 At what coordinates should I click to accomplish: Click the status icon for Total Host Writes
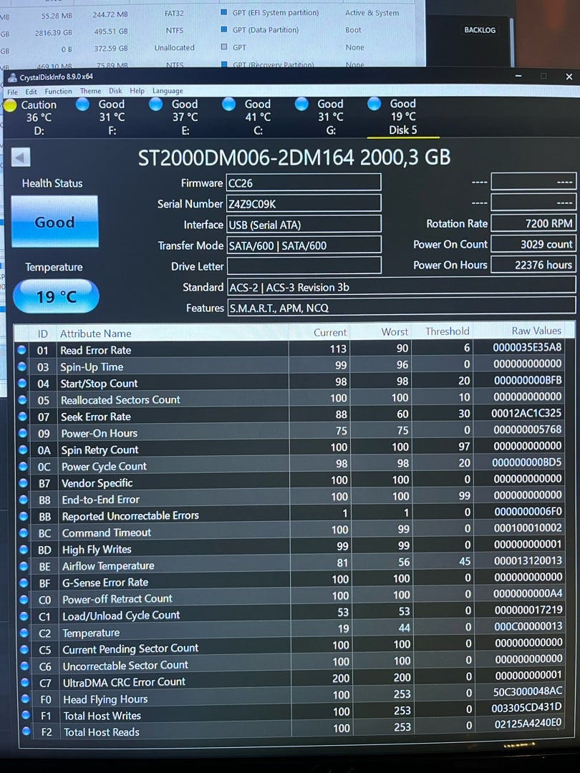coord(26,715)
